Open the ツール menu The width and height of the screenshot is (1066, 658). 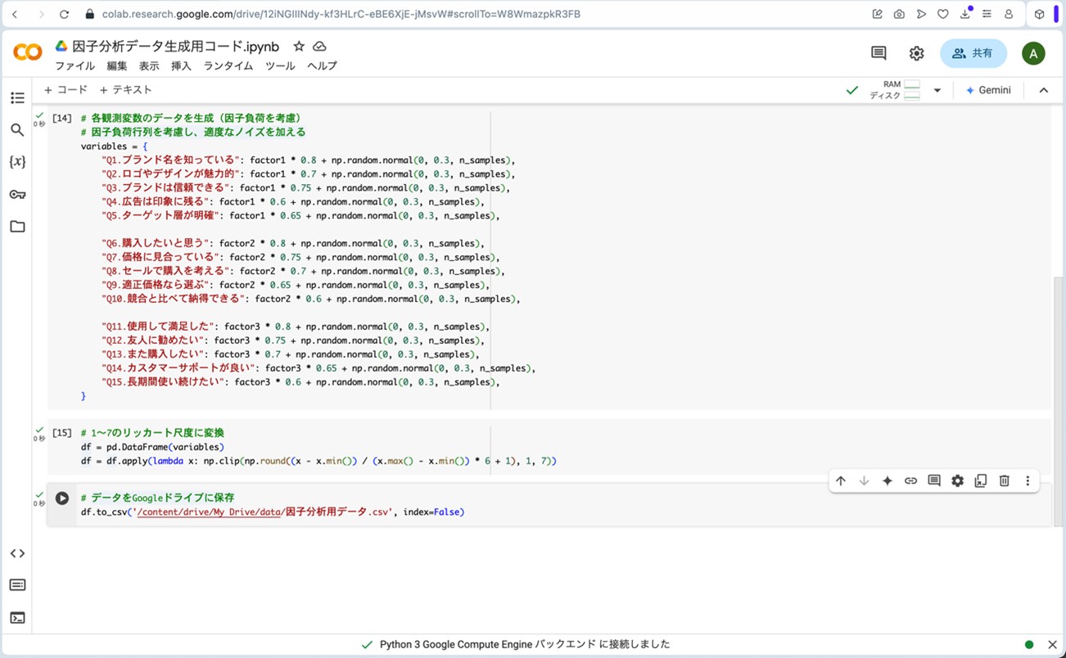click(x=280, y=66)
